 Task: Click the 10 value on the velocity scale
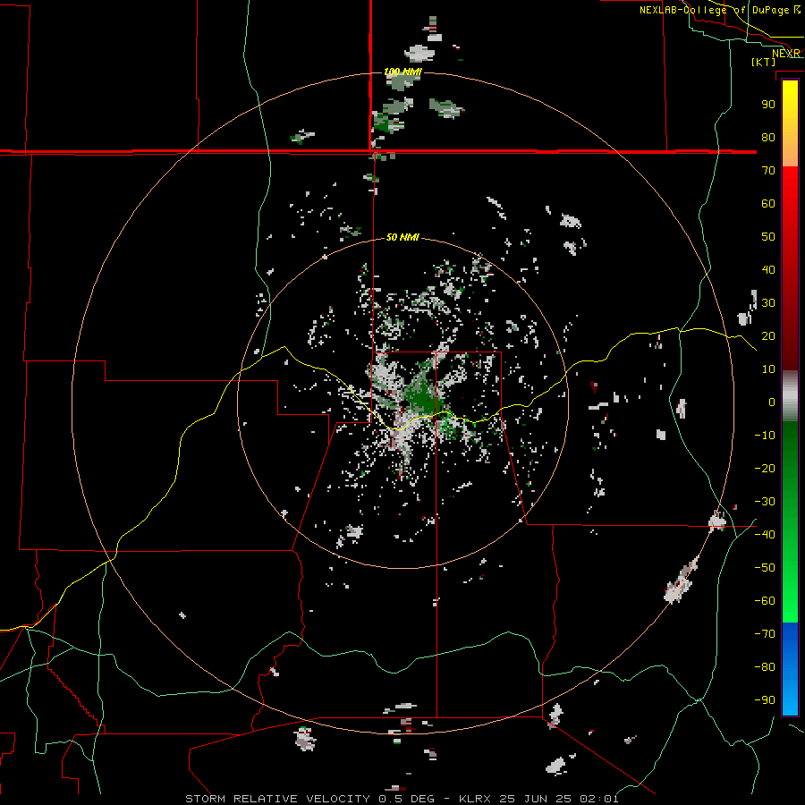pos(768,369)
